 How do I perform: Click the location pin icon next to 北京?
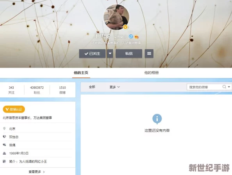4,129
